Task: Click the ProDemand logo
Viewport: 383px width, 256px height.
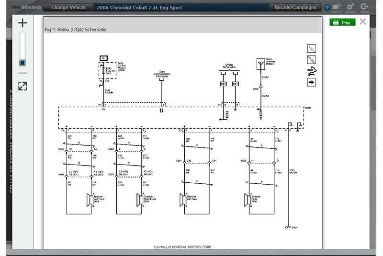Action: [x=26, y=8]
